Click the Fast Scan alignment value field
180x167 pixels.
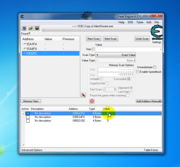click(x=111, y=89)
